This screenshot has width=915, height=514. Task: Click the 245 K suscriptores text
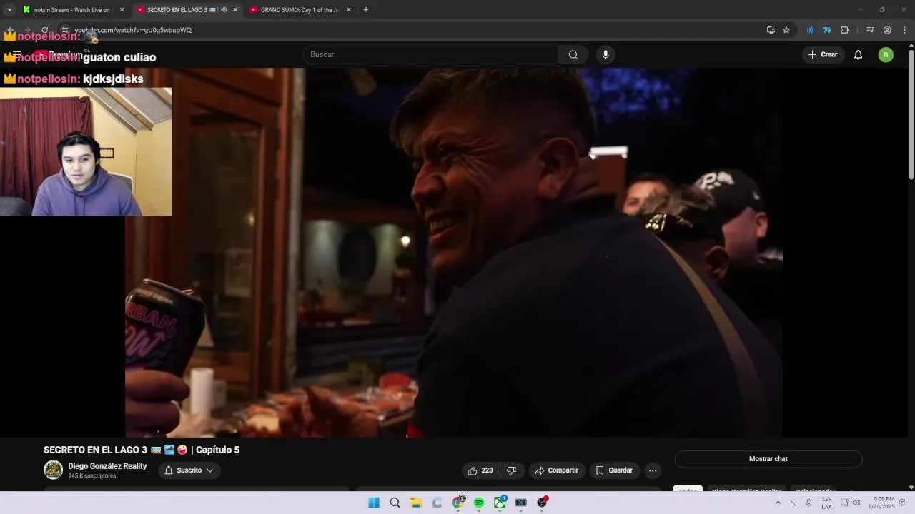[92, 476]
